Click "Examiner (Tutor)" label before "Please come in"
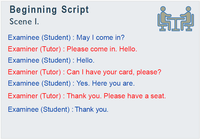This screenshot has height=139, width=200. point(34,49)
